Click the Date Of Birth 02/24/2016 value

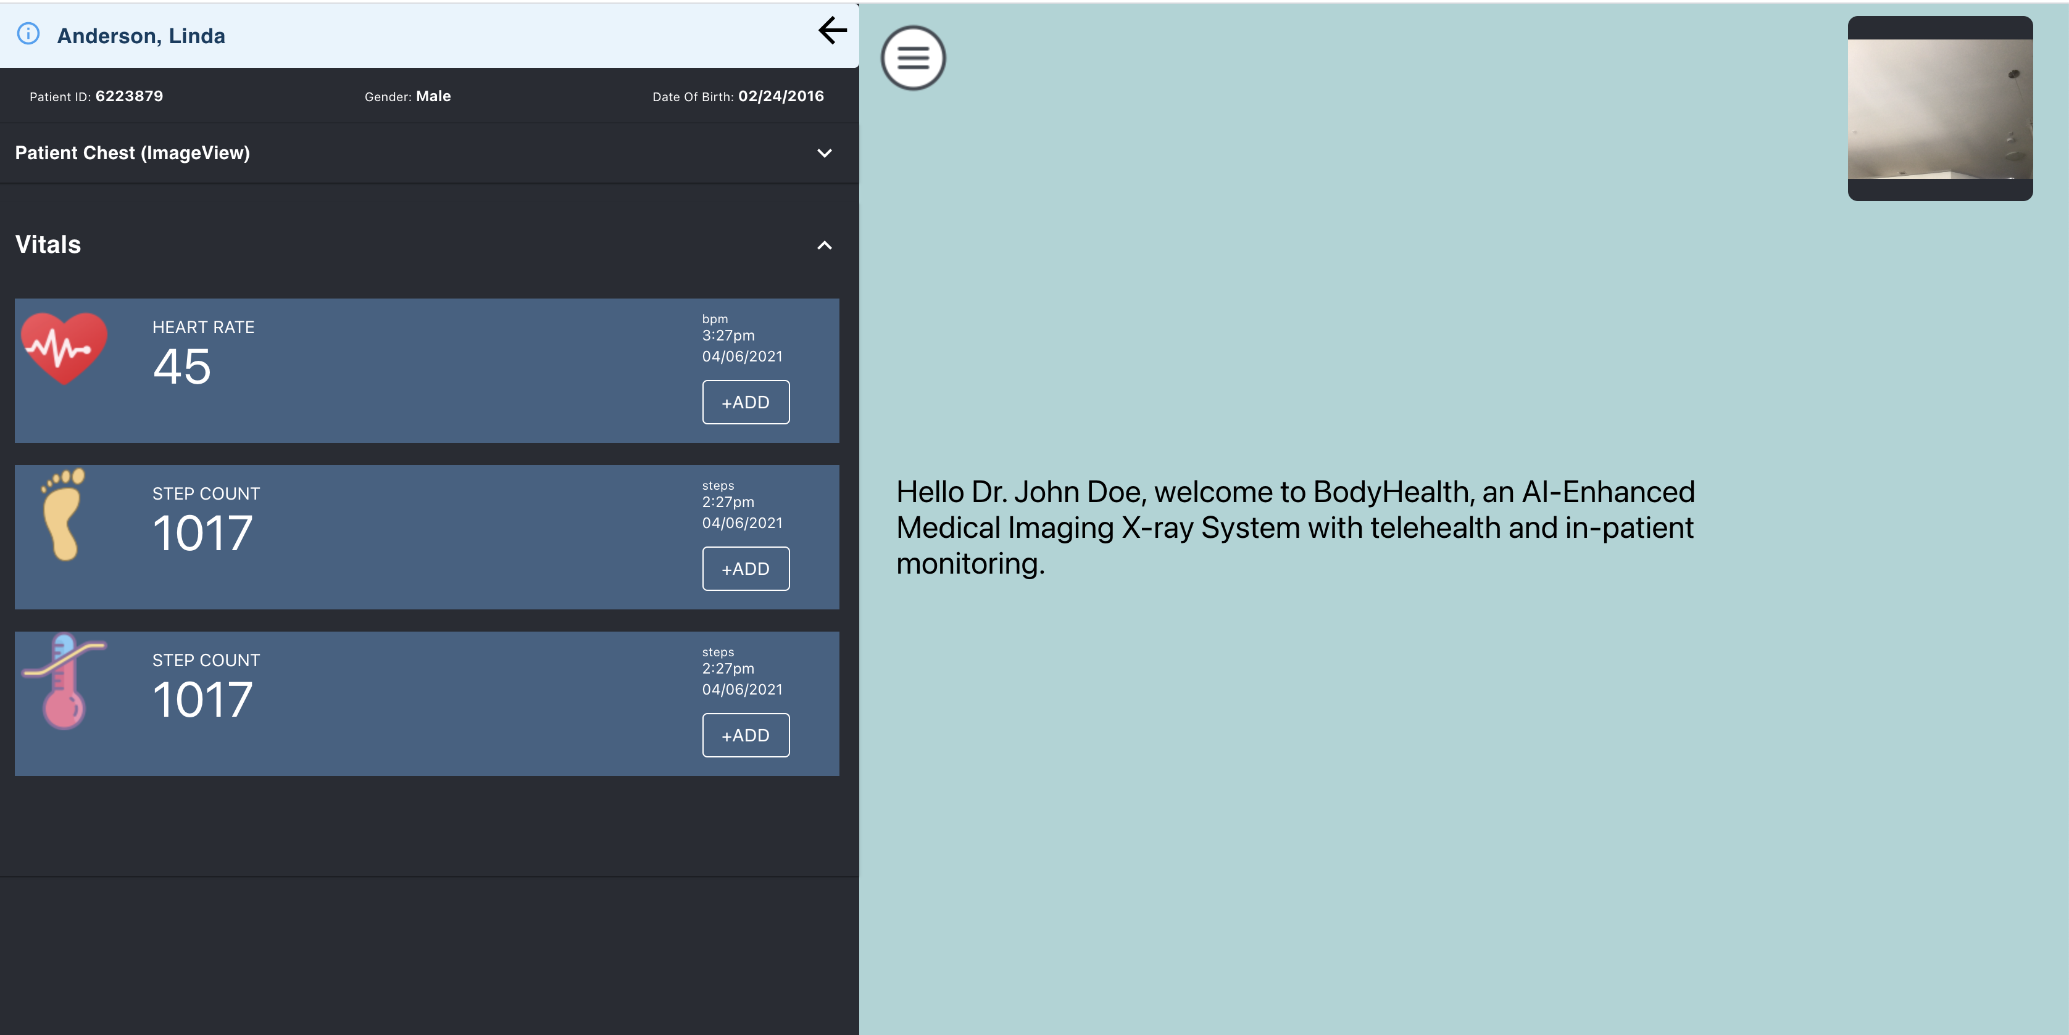tap(781, 96)
